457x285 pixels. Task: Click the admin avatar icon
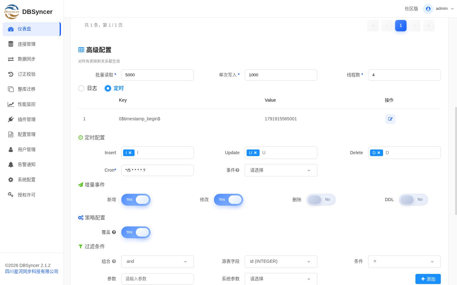(428, 9)
